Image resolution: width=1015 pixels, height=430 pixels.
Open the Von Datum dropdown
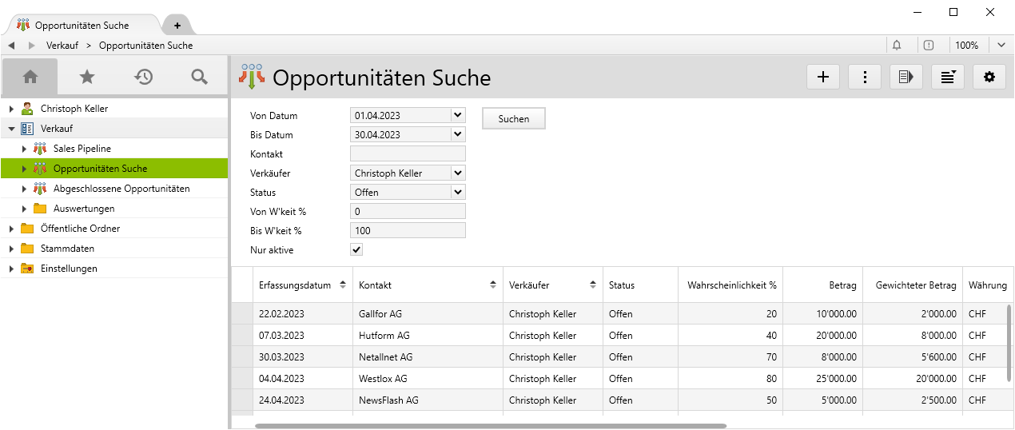click(x=457, y=116)
